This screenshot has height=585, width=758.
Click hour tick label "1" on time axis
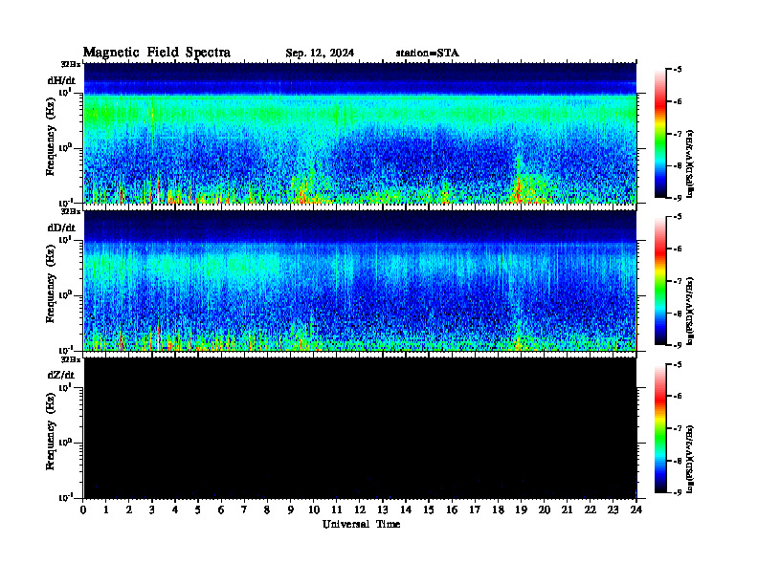coord(106,510)
